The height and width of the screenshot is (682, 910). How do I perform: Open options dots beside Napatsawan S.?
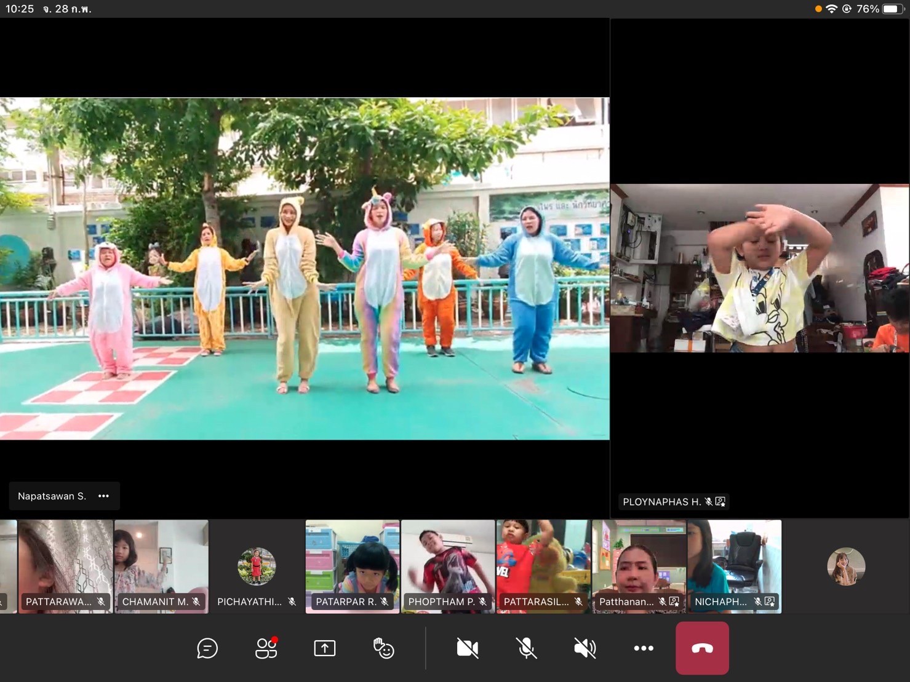[x=103, y=496]
